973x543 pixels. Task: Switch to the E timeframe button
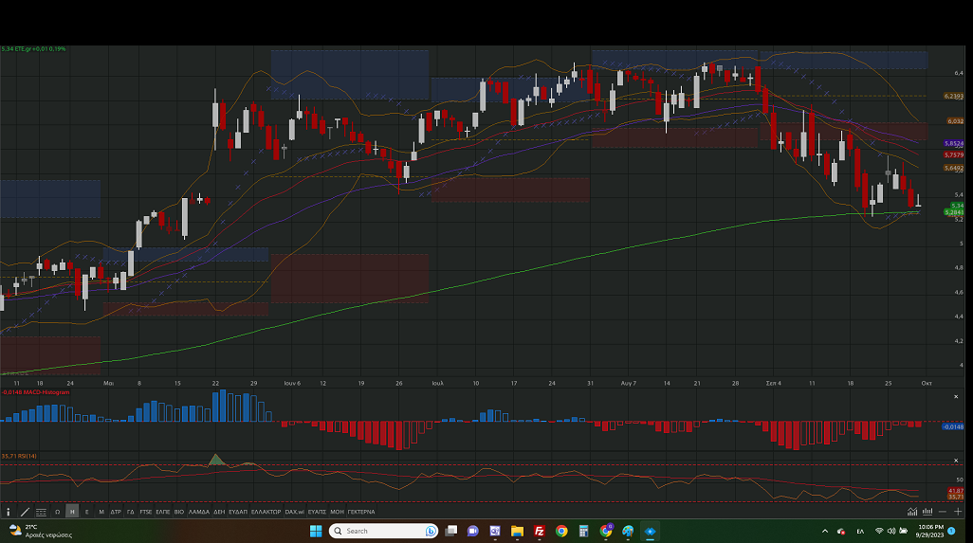pyautogui.click(x=87, y=512)
